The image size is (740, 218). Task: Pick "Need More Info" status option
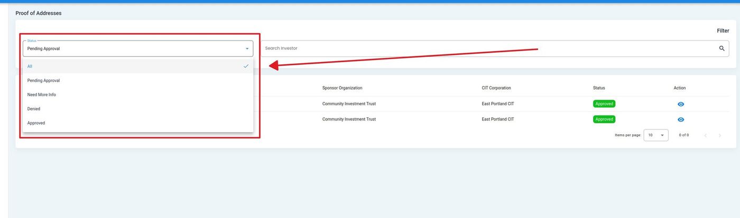[x=42, y=95]
